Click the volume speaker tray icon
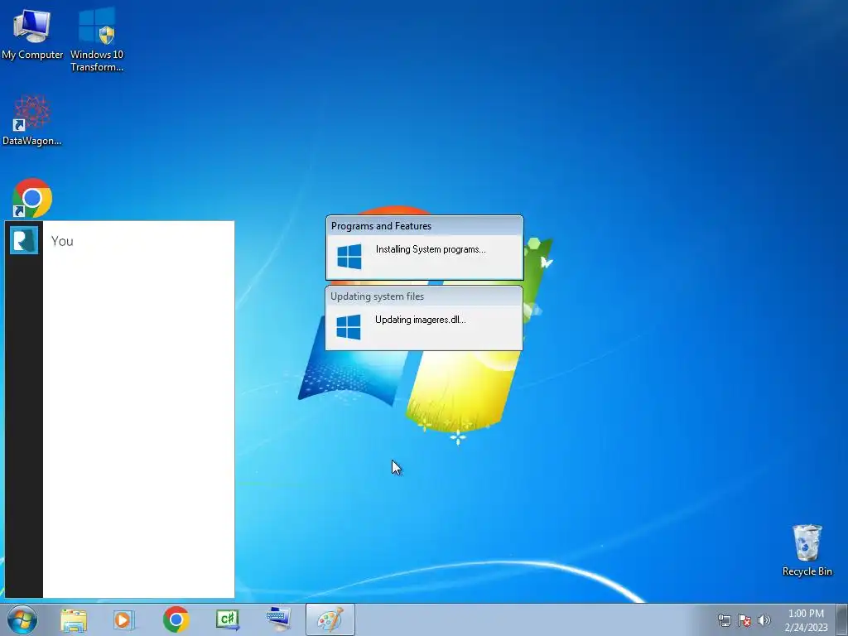 [x=764, y=620]
